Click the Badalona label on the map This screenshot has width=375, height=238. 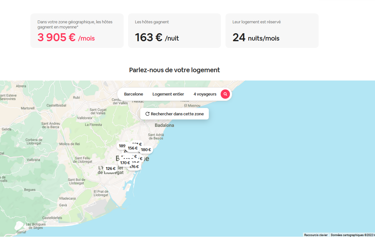click(x=164, y=126)
